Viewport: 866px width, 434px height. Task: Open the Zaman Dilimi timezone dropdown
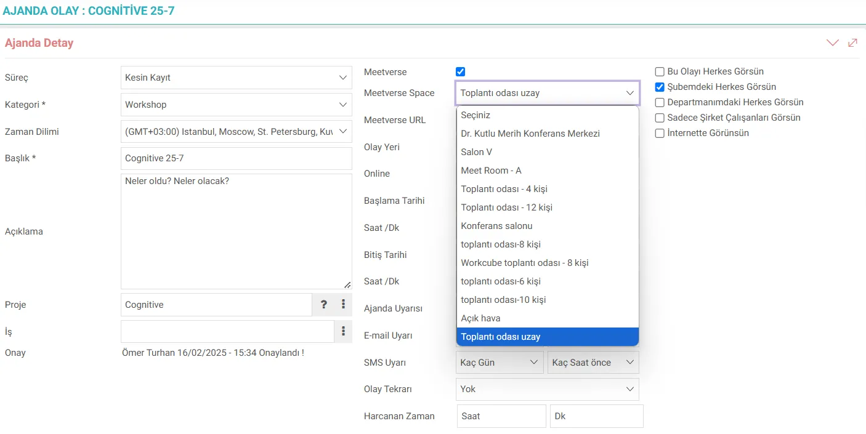click(237, 132)
